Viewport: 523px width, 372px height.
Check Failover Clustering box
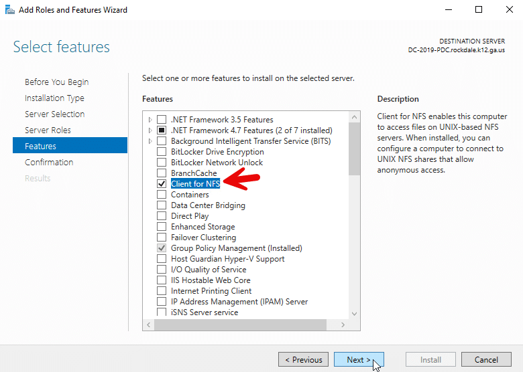click(162, 238)
